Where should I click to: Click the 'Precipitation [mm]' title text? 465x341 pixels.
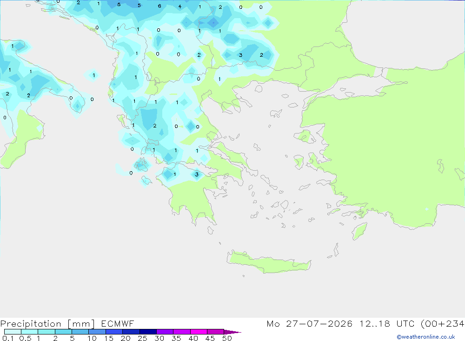point(47,324)
